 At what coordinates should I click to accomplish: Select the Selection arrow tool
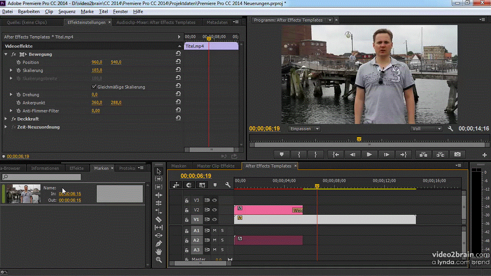pos(159,171)
